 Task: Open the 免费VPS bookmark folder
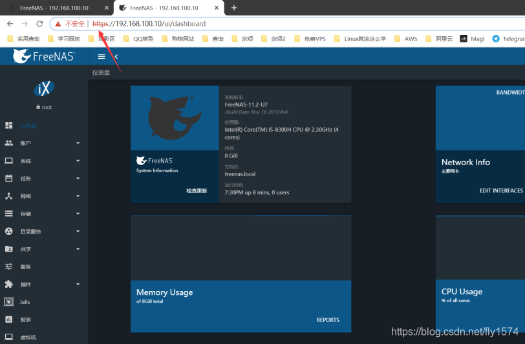[310, 39]
